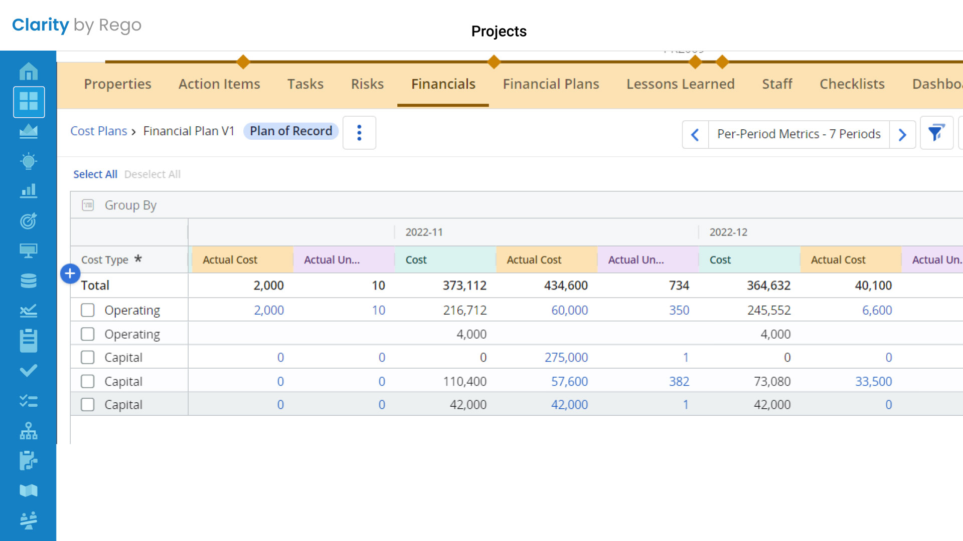963x541 pixels.
Task: Open the three-dot menu next to Plan of Record
Action: [359, 133]
